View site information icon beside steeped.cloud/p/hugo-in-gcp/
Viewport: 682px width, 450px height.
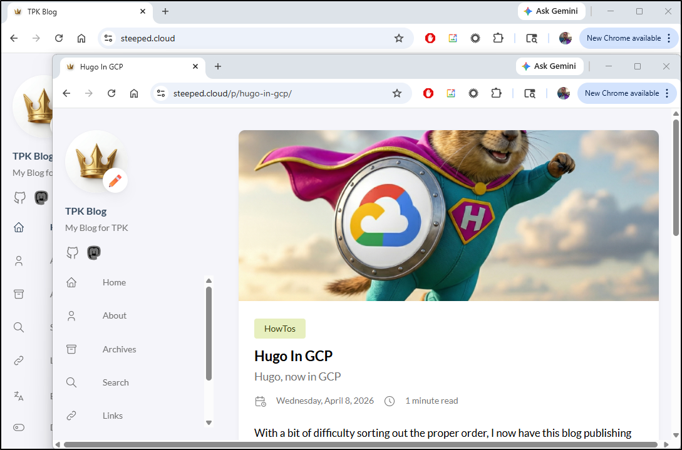[x=161, y=93]
